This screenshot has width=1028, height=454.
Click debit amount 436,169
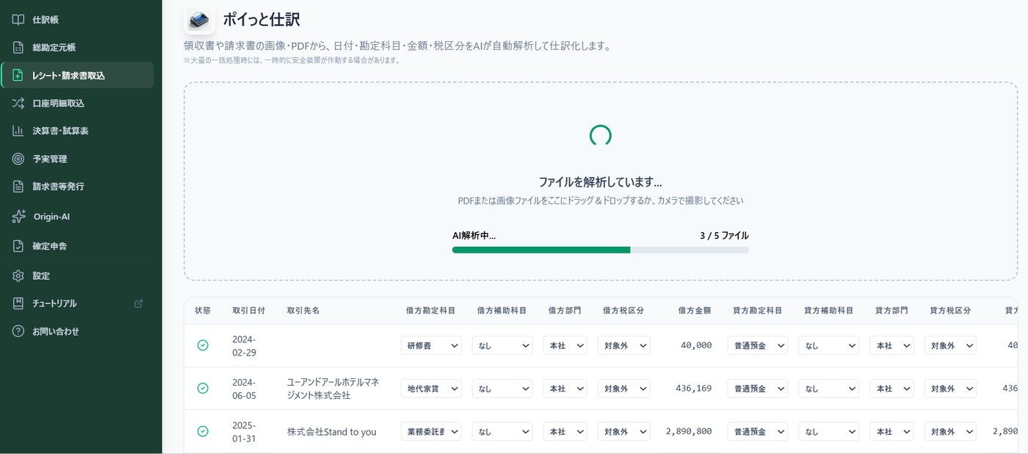point(693,389)
